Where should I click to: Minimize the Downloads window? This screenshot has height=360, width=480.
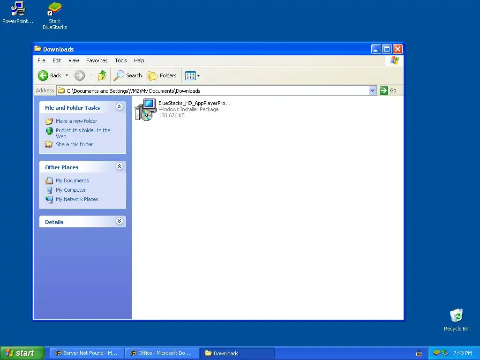coord(376,49)
